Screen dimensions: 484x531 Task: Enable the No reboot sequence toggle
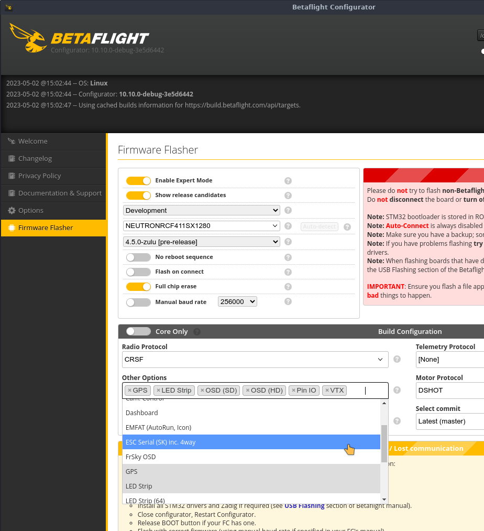(x=138, y=257)
